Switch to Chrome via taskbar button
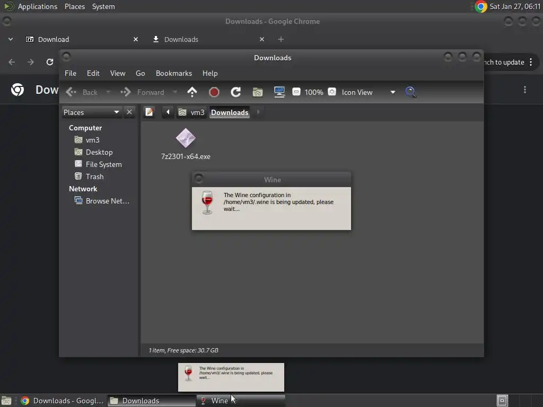This screenshot has height=407, width=543. coord(63,401)
